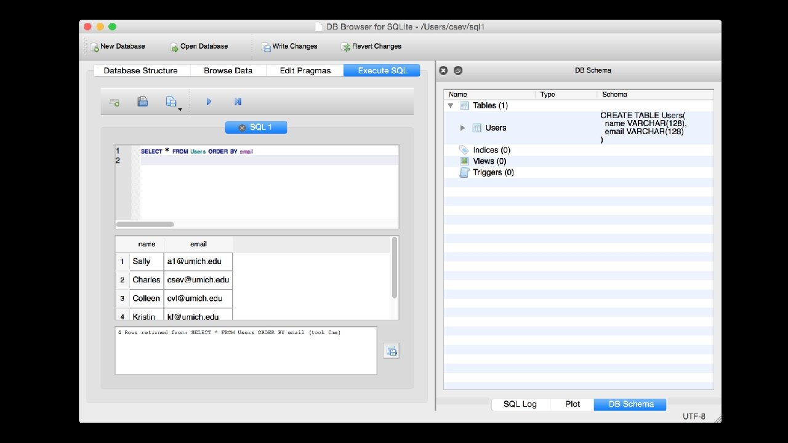Screen dimensions: 788x443
Task: Select the a1@umich.edu cell
Action: (198, 261)
